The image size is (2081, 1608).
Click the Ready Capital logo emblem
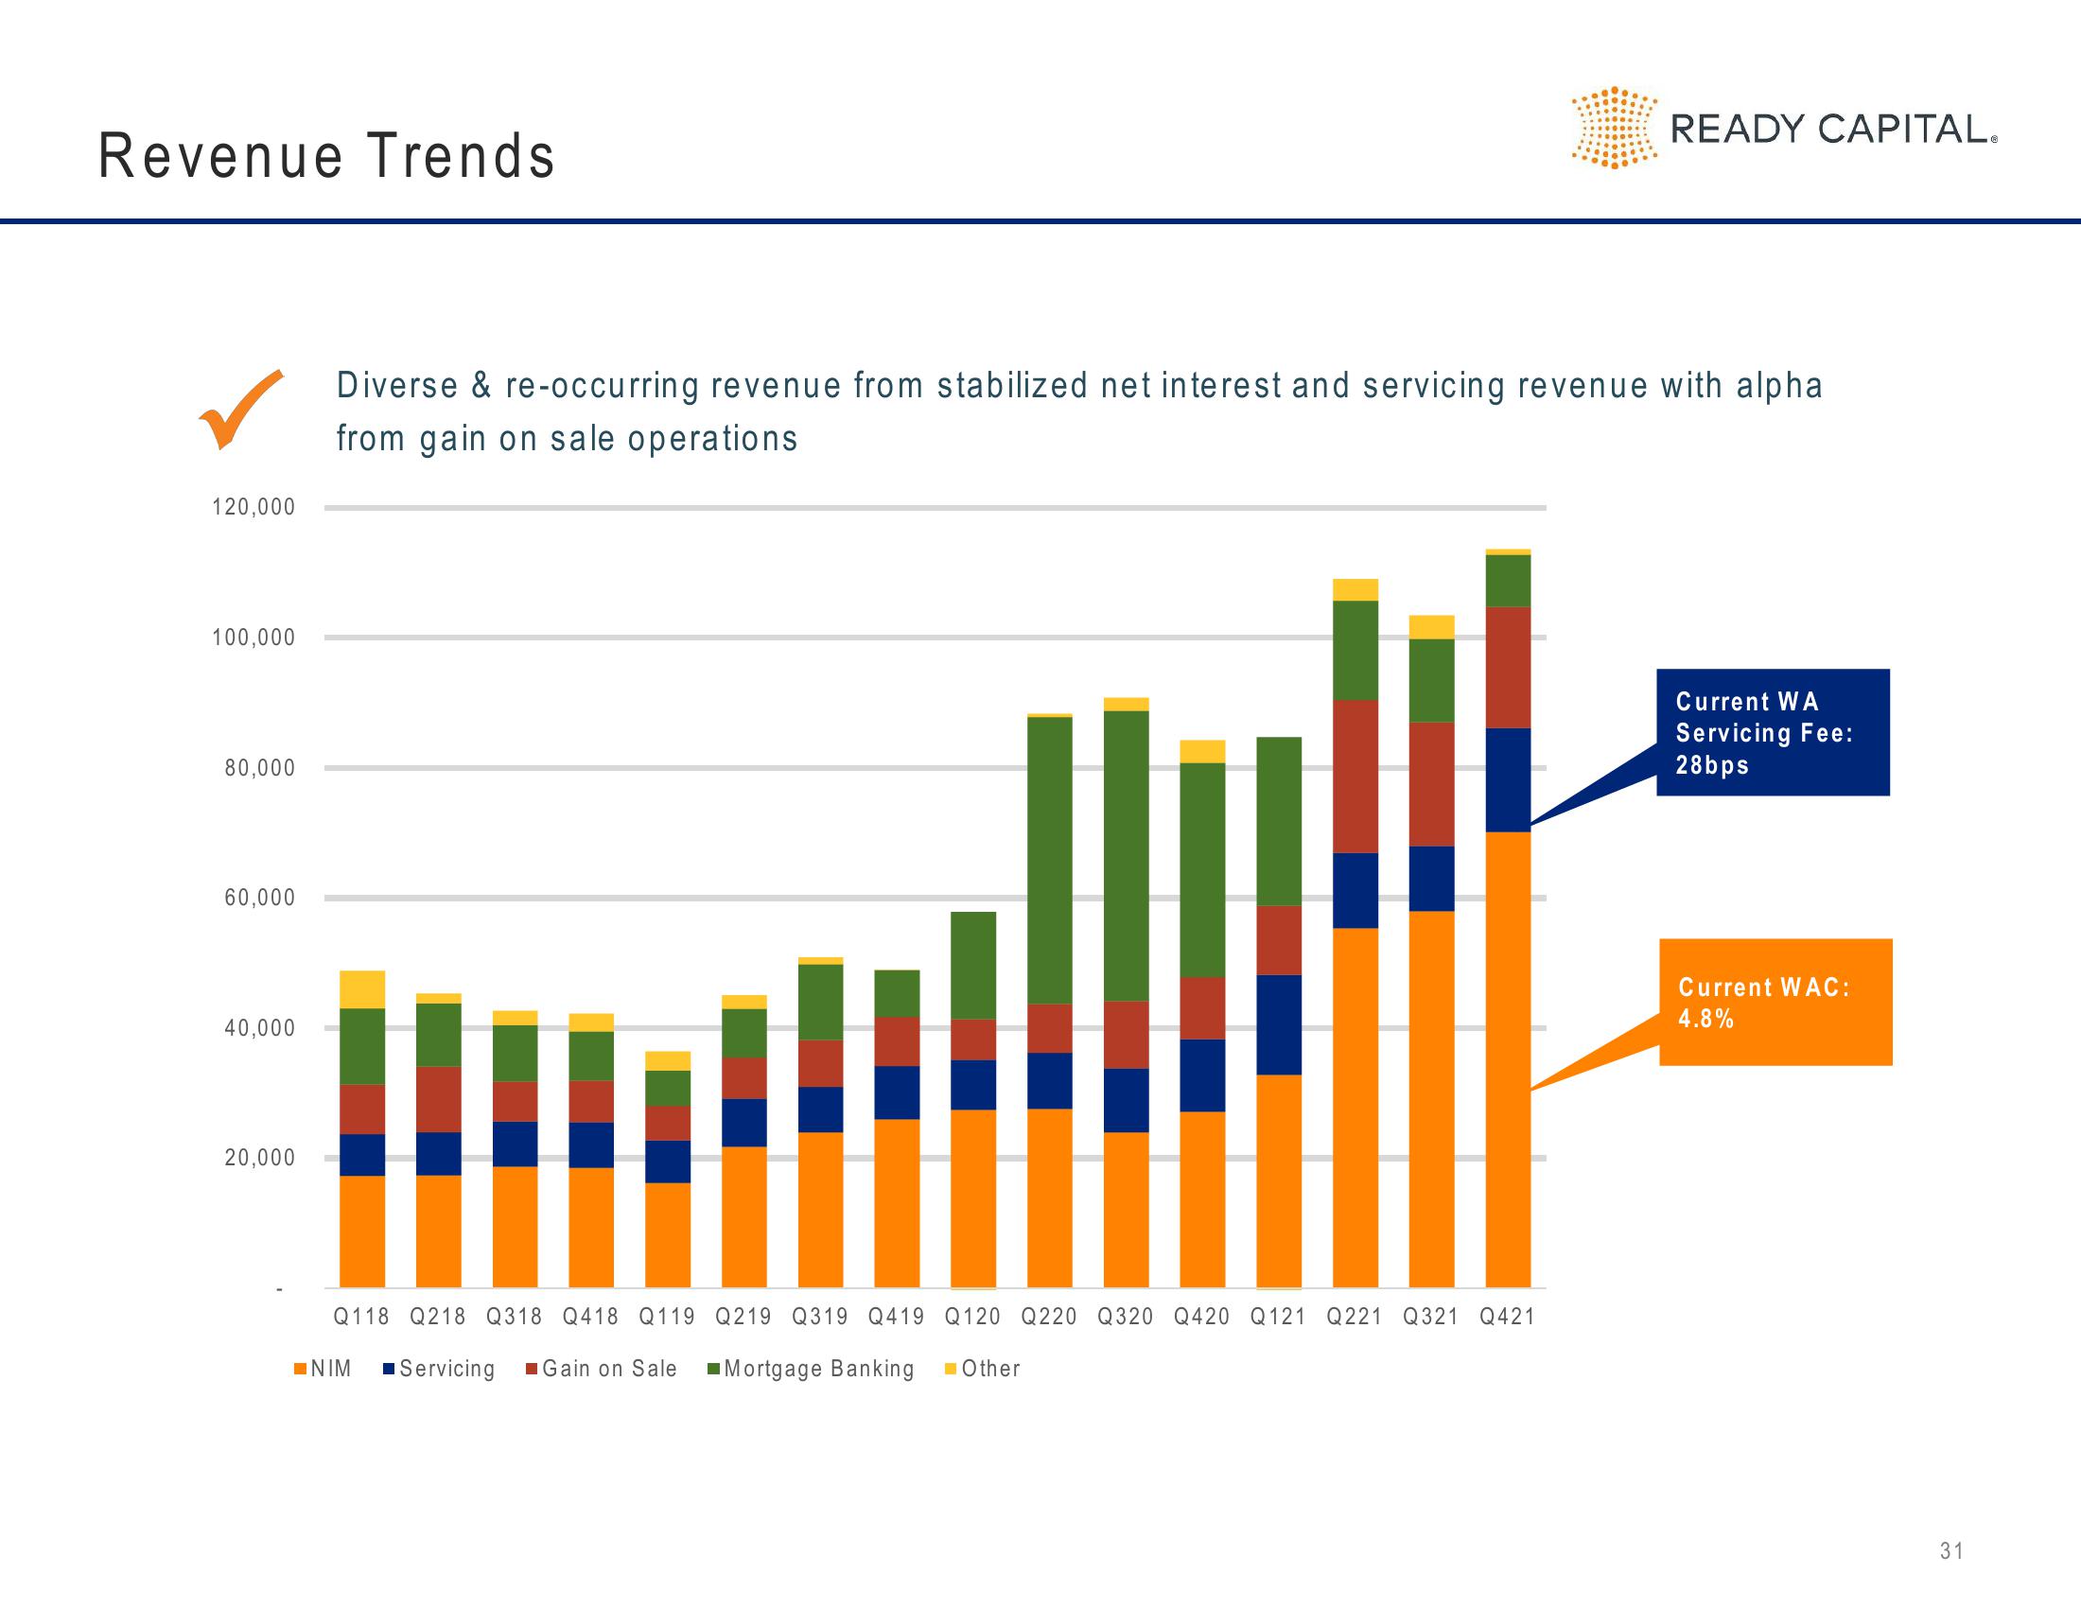click(x=1614, y=128)
